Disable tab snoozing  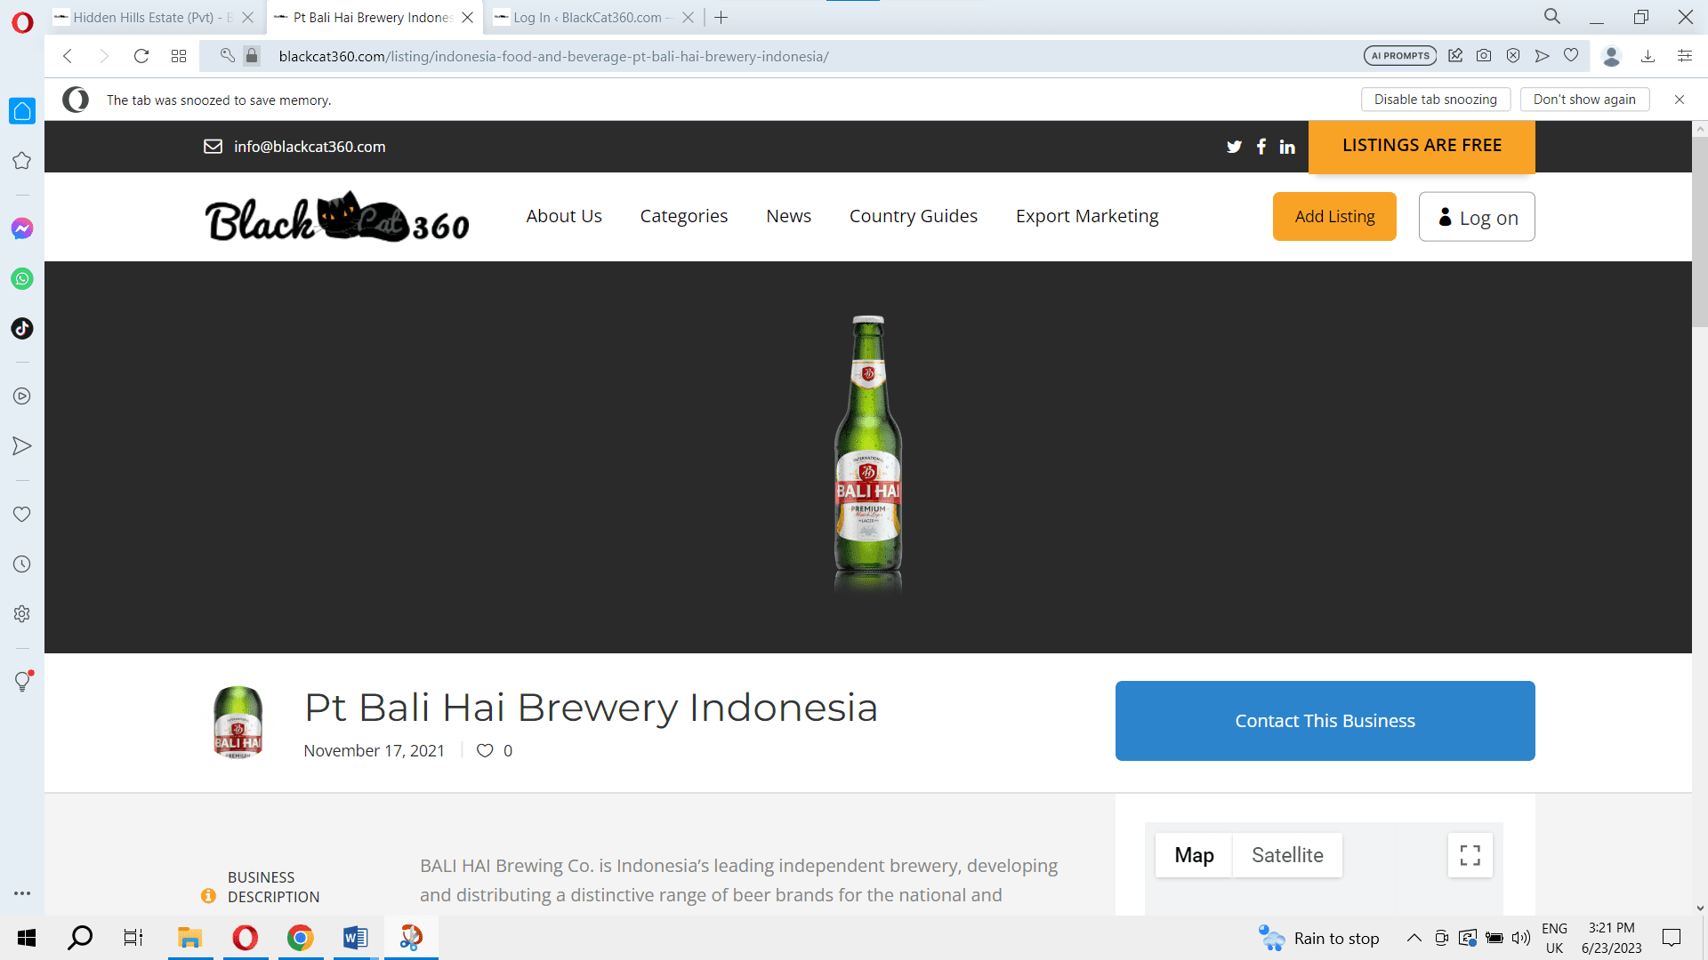[1436, 100]
